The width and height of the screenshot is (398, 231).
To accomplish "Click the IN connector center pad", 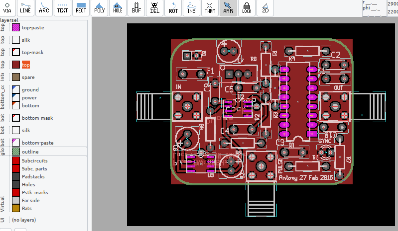I will click(187, 106).
